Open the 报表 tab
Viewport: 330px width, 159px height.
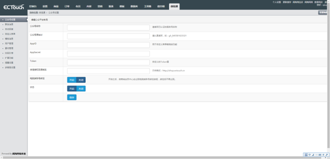coord(111,7)
